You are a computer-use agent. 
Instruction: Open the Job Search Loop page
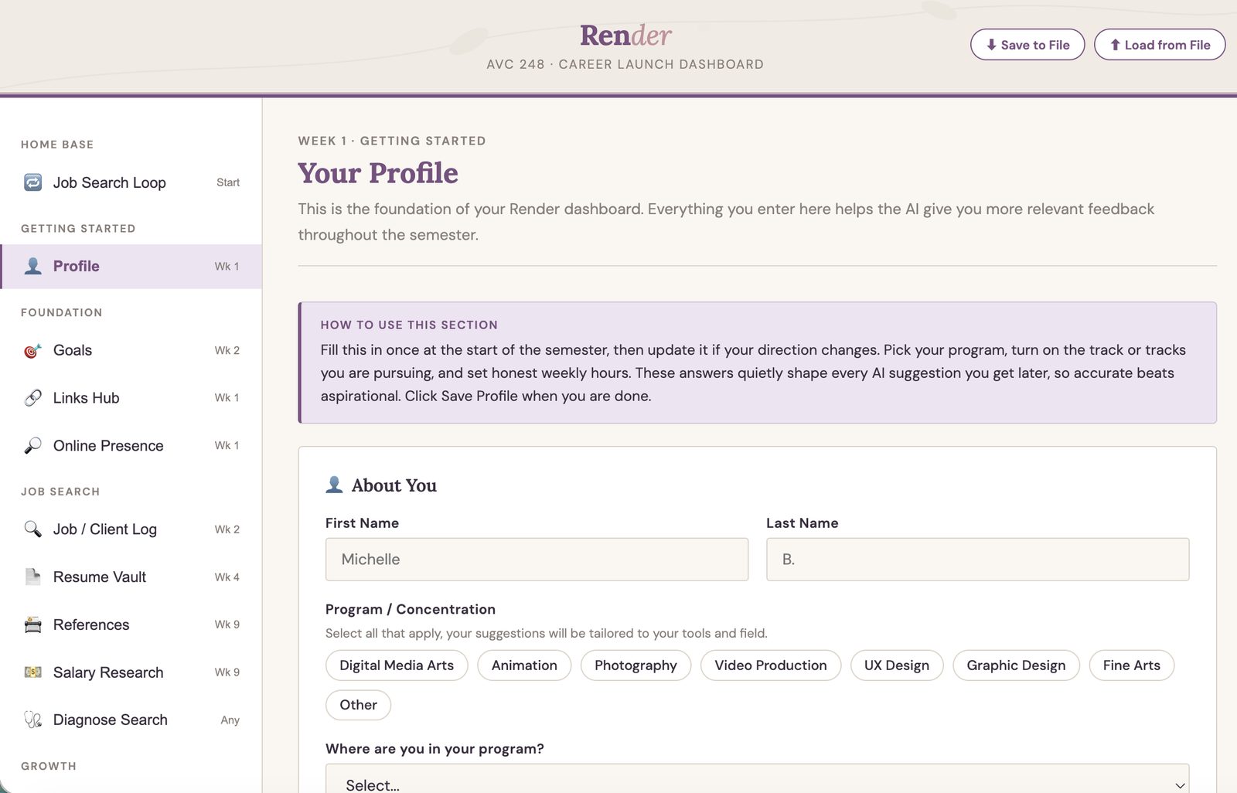tap(131, 182)
